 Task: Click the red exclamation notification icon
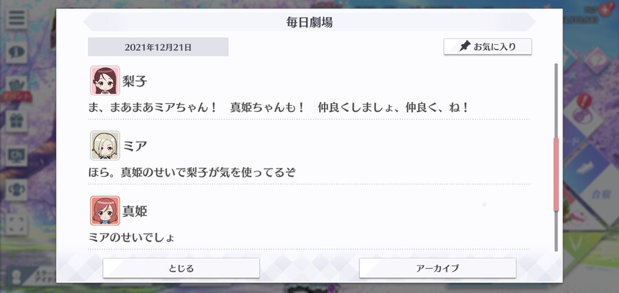pyautogui.click(x=583, y=101)
